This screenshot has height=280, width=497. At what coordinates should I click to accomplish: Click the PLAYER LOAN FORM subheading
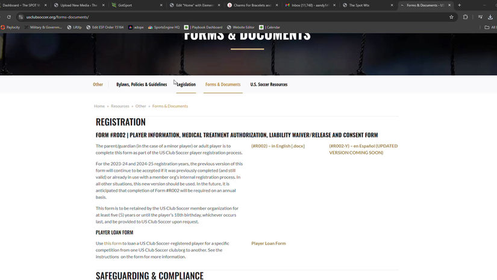coord(114,232)
